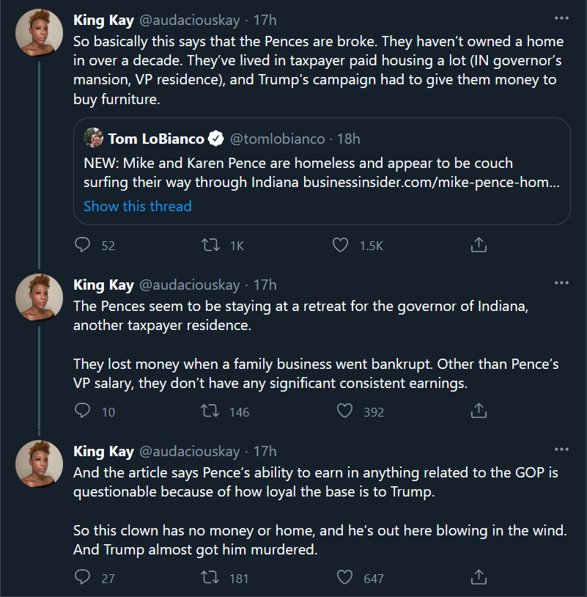The height and width of the screenshot is (597, 587).
Task: Click reply icon on tweet with 10 replies
Action: pos(83,411)
